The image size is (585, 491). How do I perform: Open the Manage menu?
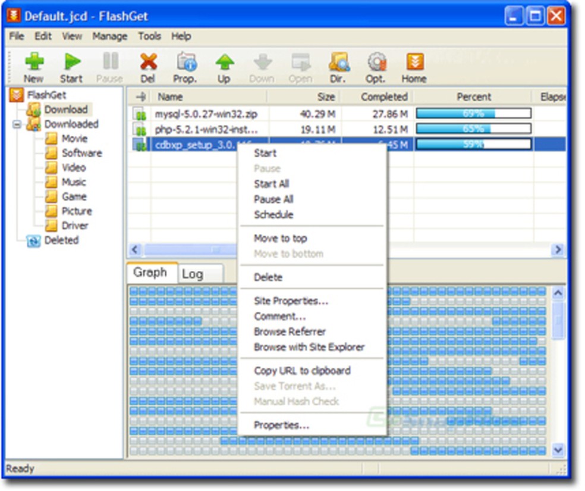point(109,36)
